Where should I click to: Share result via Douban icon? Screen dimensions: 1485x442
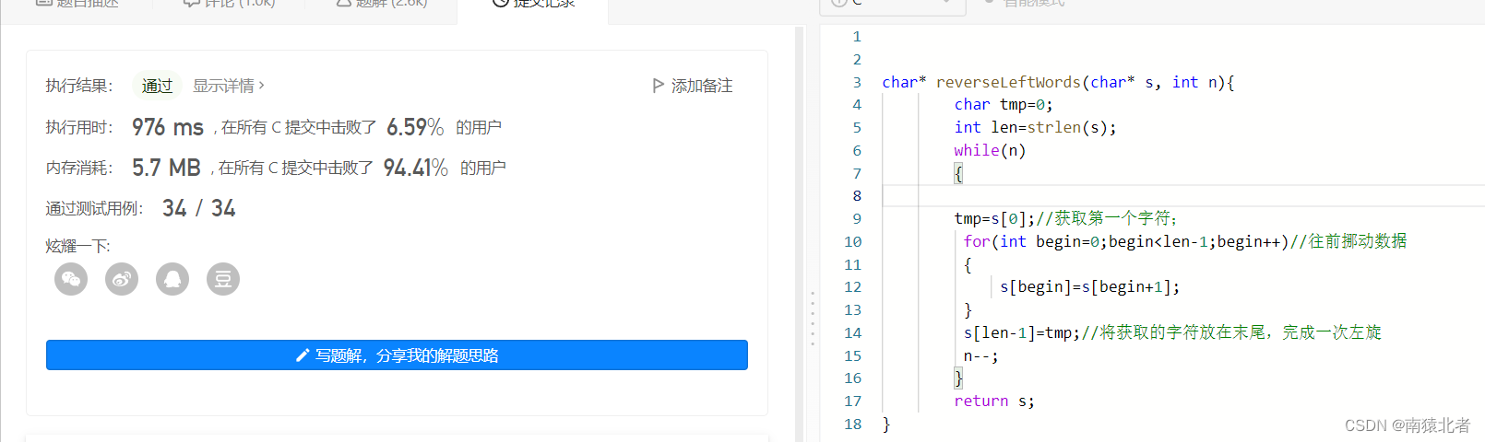(x=223, y=279)
